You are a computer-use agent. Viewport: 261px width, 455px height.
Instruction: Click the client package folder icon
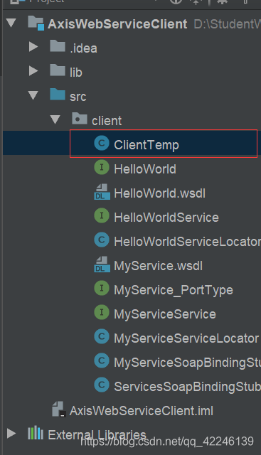(80, 119)
